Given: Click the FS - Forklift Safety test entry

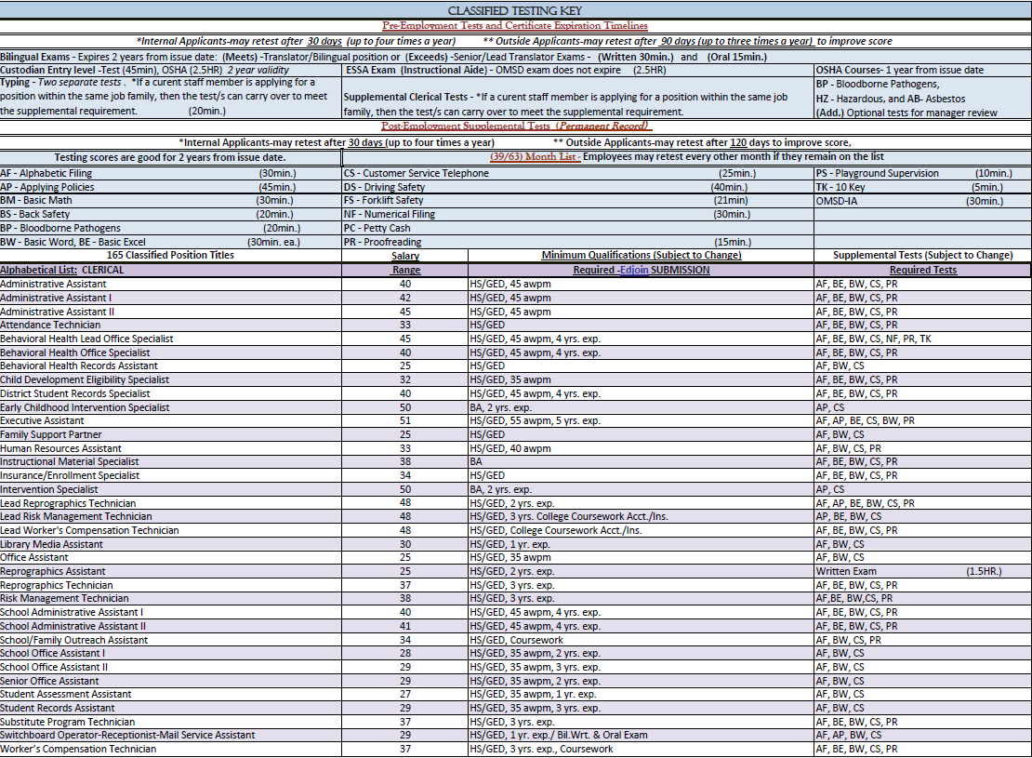Looking at the screenshot, I should 383,200.
